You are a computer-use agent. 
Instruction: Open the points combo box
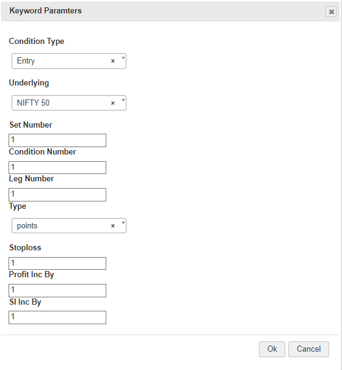69,225
